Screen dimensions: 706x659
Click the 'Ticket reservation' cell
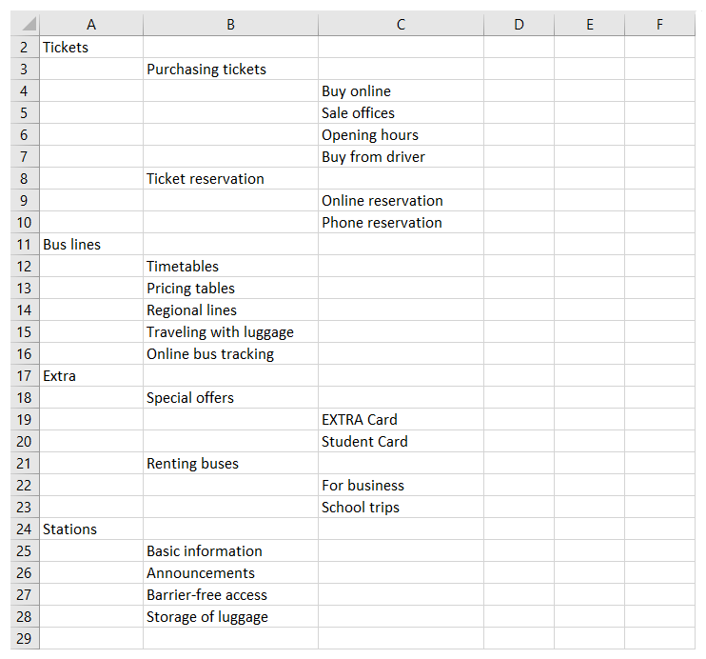(x=230, y=178)
